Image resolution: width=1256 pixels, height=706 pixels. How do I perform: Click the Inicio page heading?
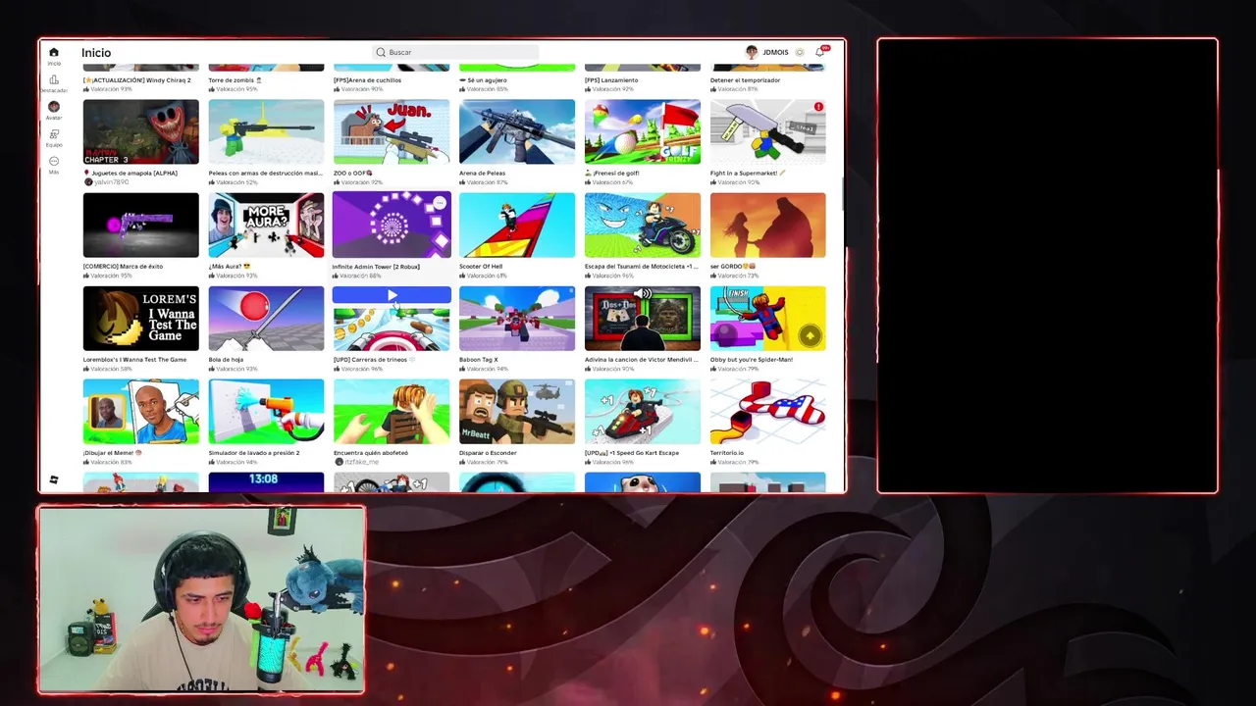[96, 53]
